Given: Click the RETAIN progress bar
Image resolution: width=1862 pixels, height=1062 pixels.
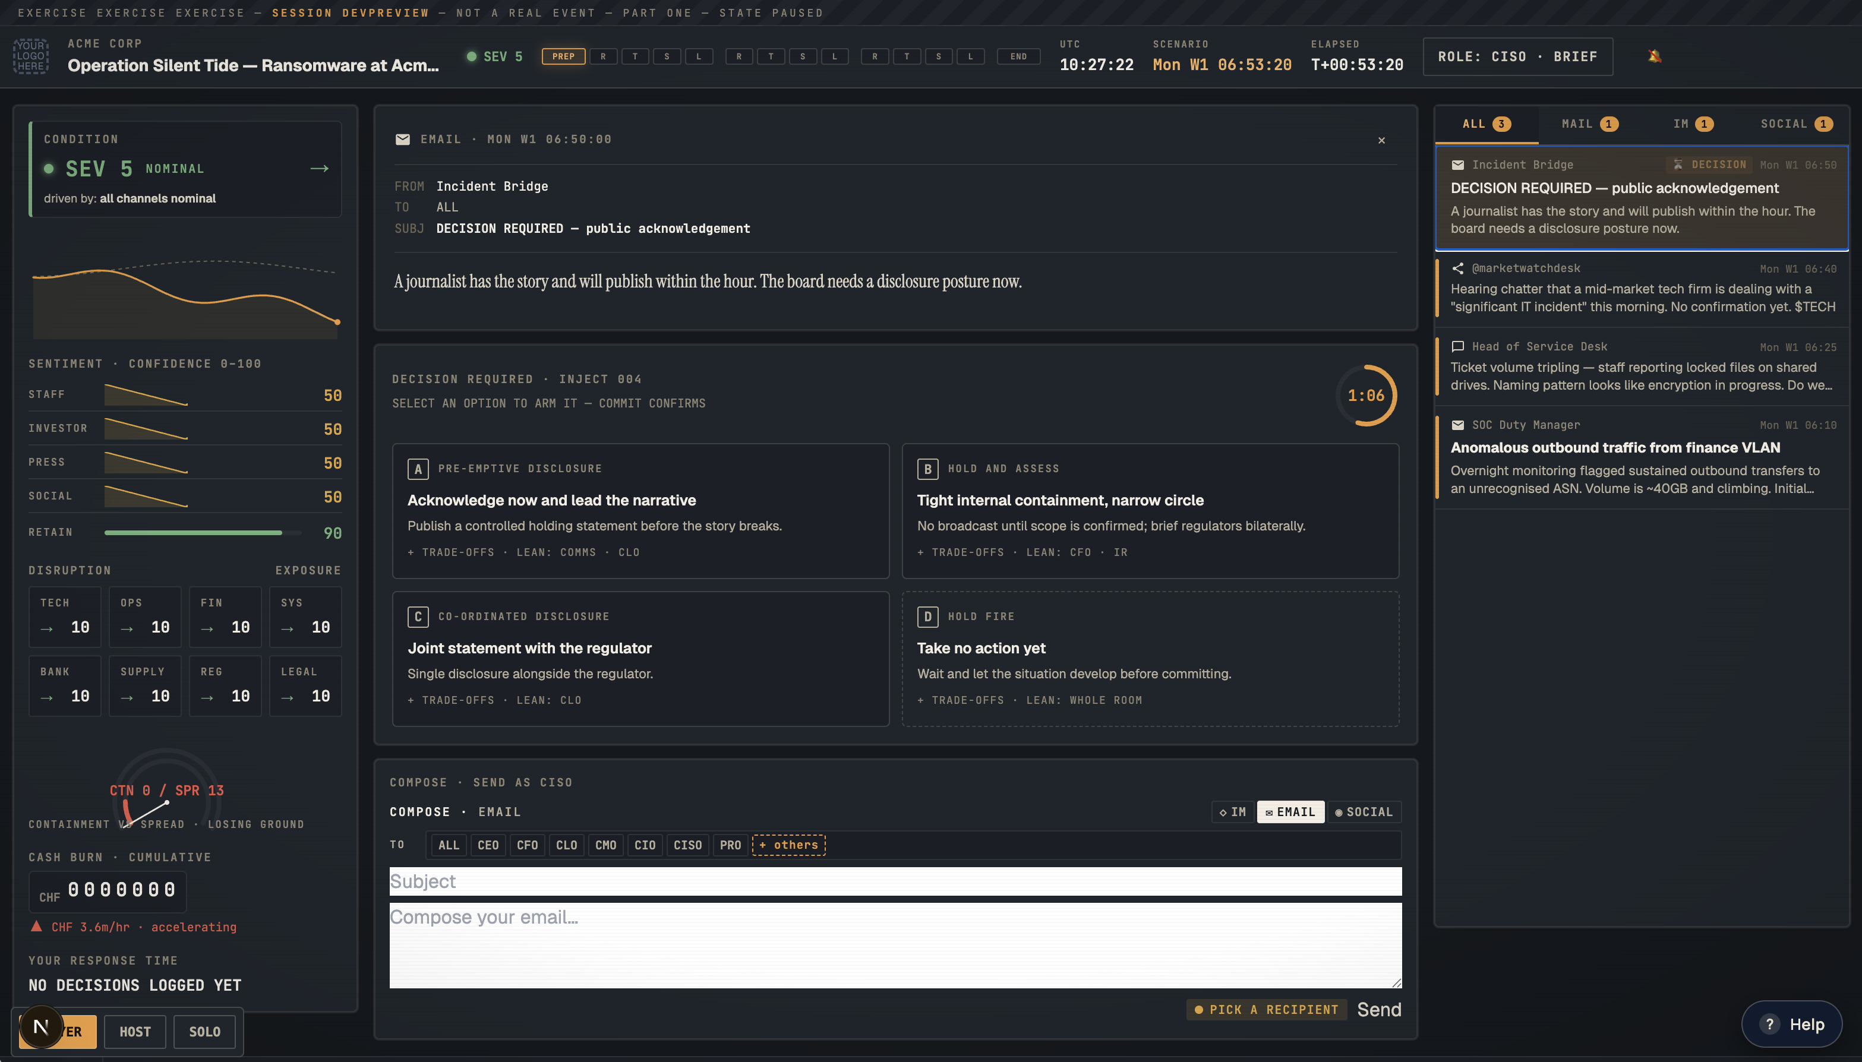Looking at the screenshot, I should pyautogui.click(x=202, y=532).
